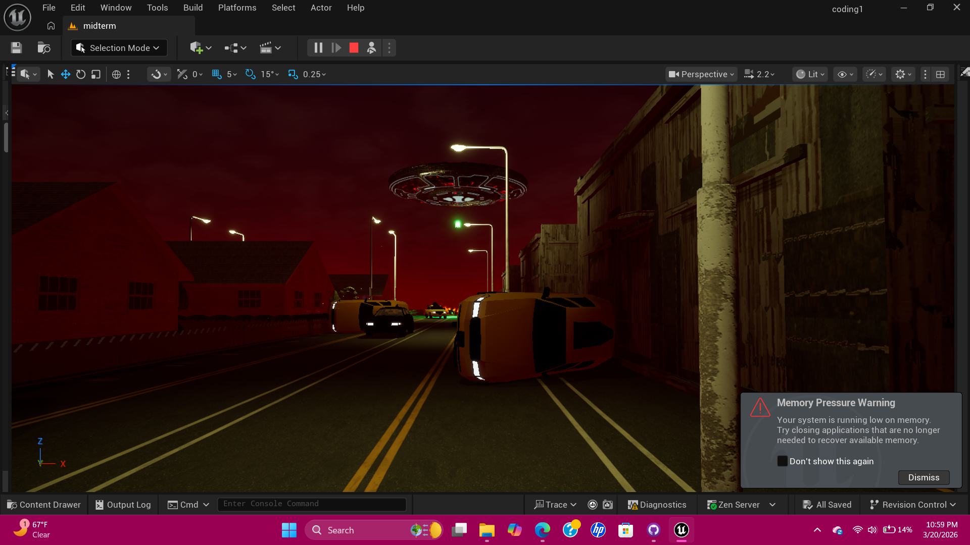Open the Content Drawer
Screen dimensions: 970x545
tap(44, 505)
